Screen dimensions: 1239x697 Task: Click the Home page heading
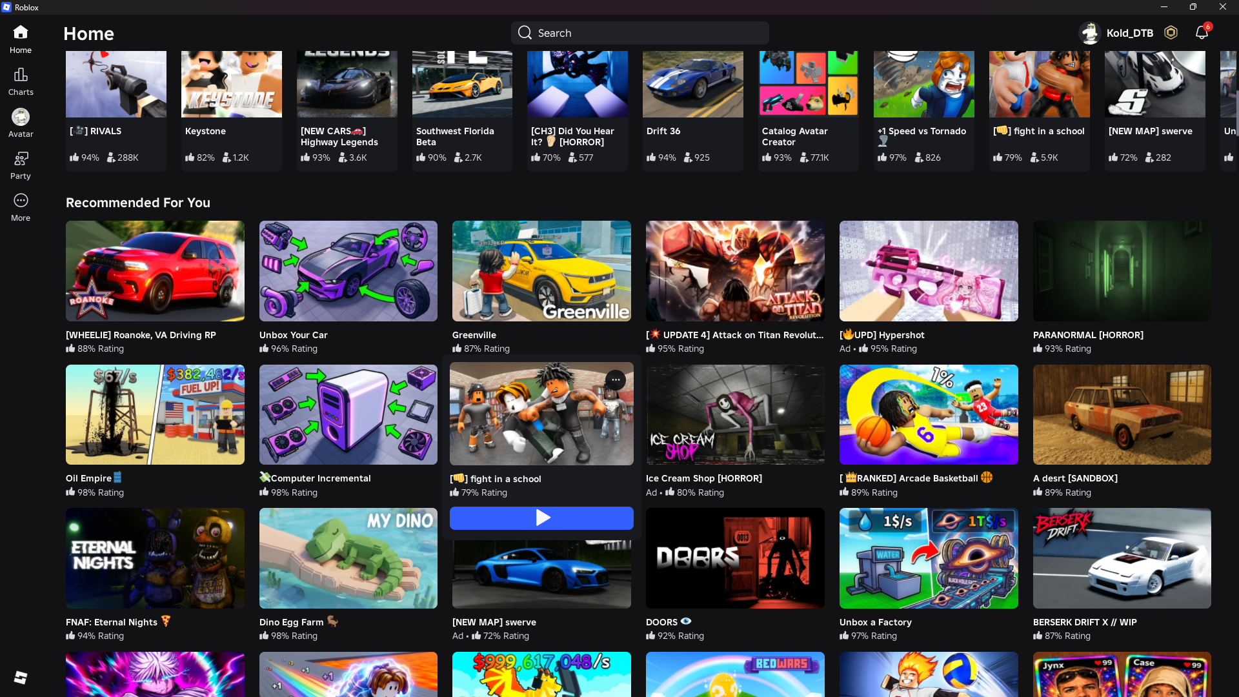pyautogui.click(x=88, y=34)
